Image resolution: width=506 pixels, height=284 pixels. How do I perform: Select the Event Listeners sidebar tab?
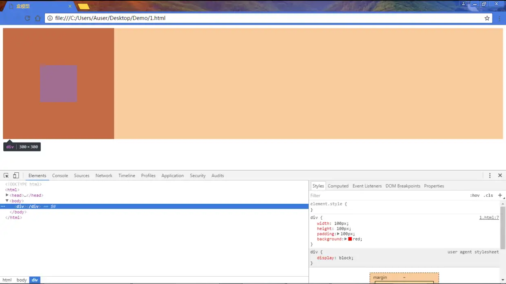point(367,186)
